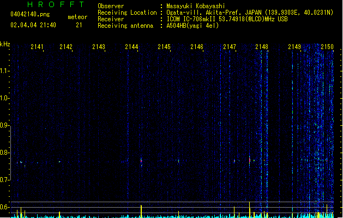Image resolution: width=343 pixels, height=218 pixels.
Task: Click the 2145 time marker
Action: click(164, 47)
